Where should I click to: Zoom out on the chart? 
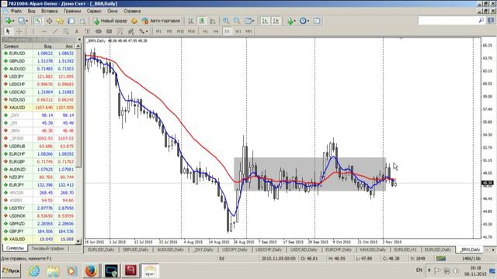coord(237,21)
